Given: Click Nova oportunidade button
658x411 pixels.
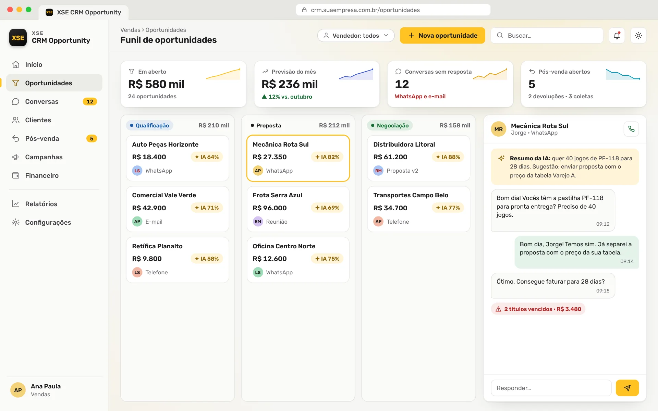Looking at the screenshot, I should pos(442,35).
